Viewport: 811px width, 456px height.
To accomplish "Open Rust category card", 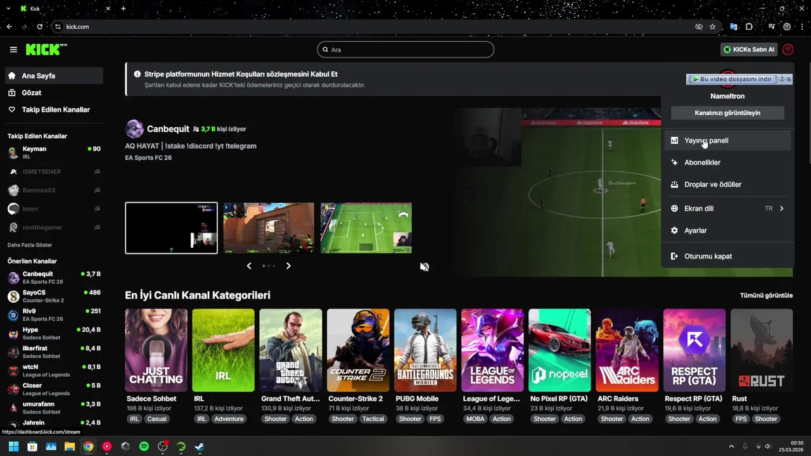I will click(x=762, y=350).
